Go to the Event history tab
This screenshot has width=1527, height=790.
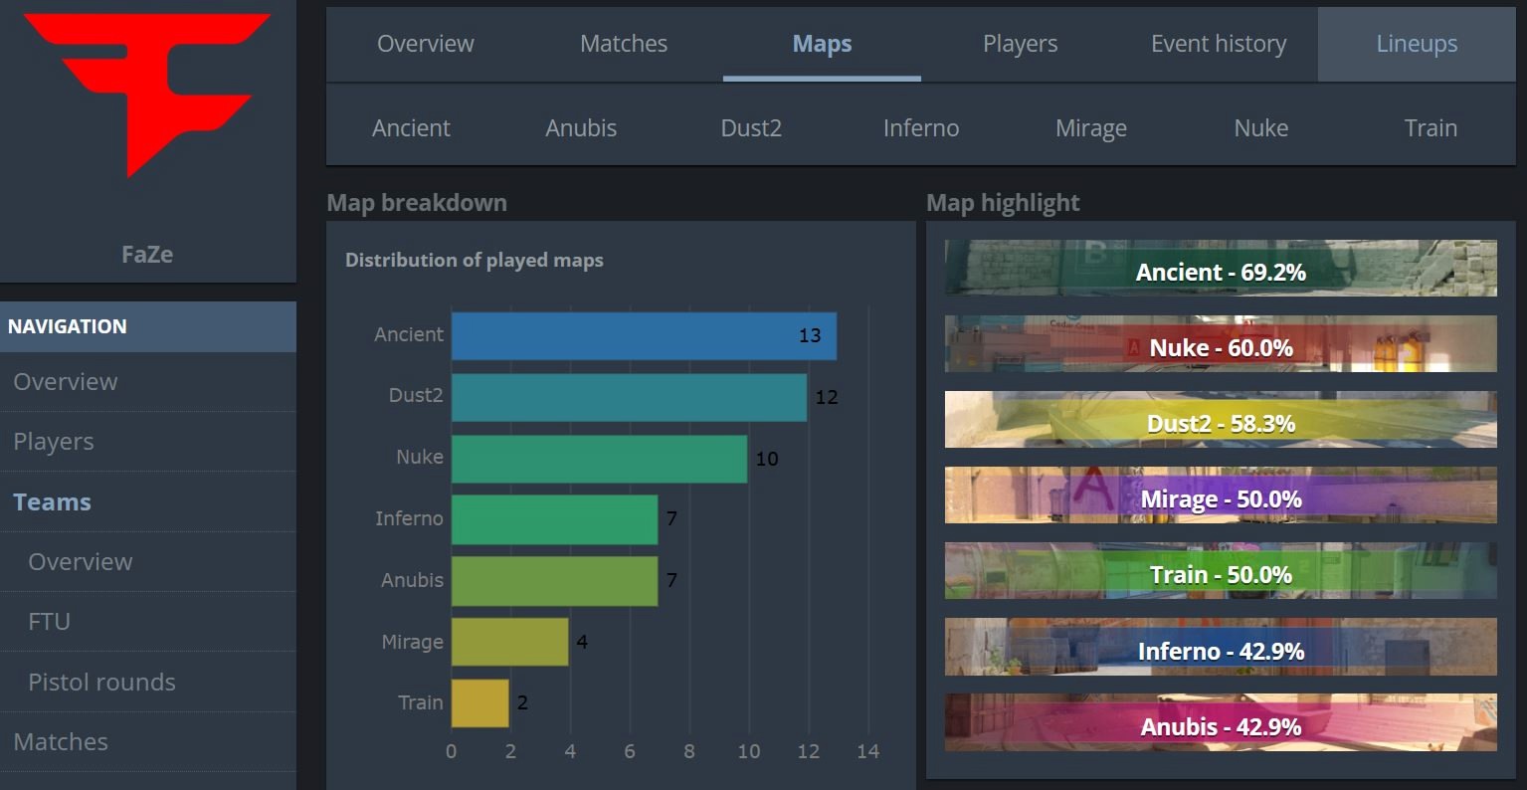coord(1219,44)
